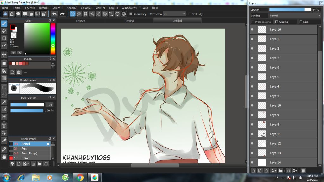Open Filter menu
324x182 pixels.
pyautogui.click(x=44, y=8)
